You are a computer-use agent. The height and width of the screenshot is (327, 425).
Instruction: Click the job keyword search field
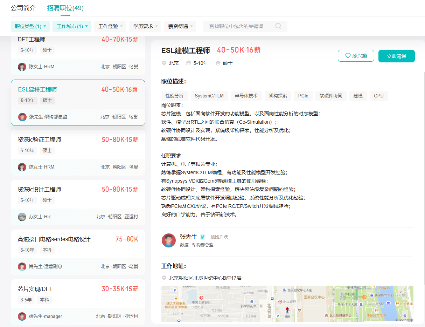(x=240, y=26)
